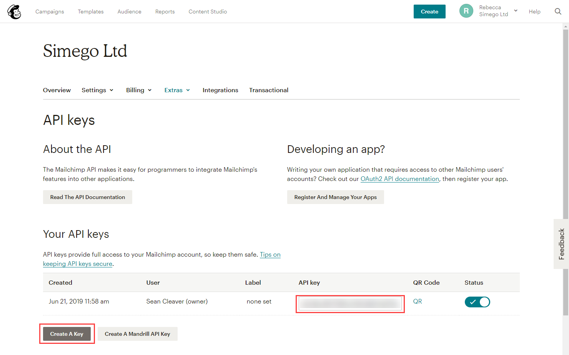Switch to the Integrations tab
The width and height of the screenshot is (569, 355).
tap(220, 90)
